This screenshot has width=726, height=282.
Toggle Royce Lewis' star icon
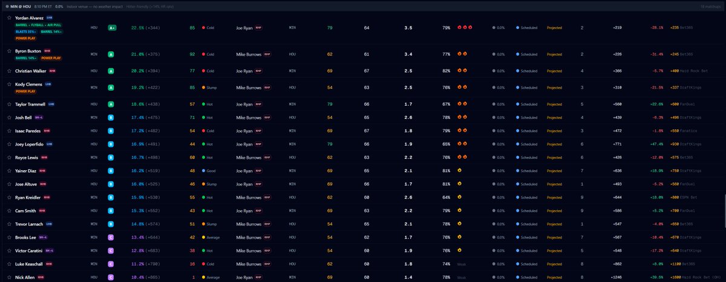[9, 157]
